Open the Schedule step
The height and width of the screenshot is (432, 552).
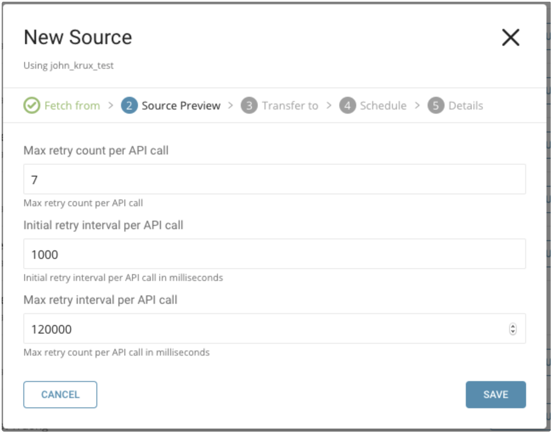(x=383, y=105)
